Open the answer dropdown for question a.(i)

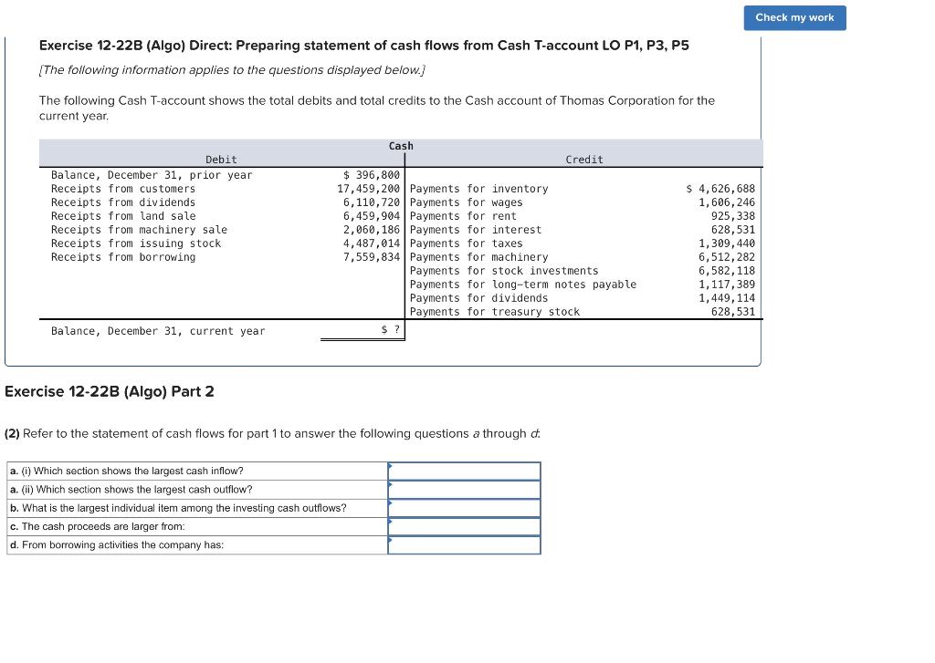click(x=464, y=471)
